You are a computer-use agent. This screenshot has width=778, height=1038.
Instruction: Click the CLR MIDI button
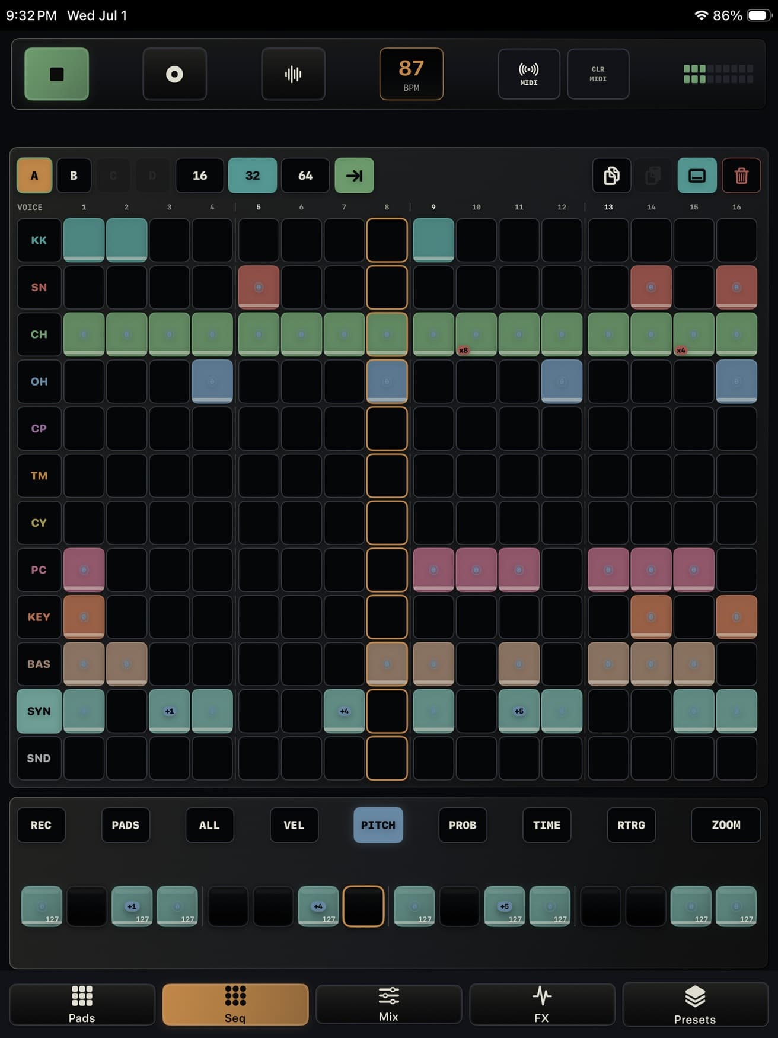598,74
